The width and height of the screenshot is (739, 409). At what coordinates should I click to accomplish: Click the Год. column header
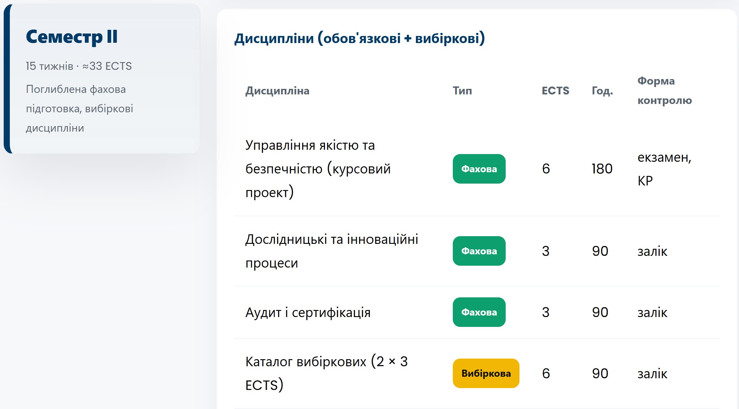pyautogui.click(x=602, y=91)
